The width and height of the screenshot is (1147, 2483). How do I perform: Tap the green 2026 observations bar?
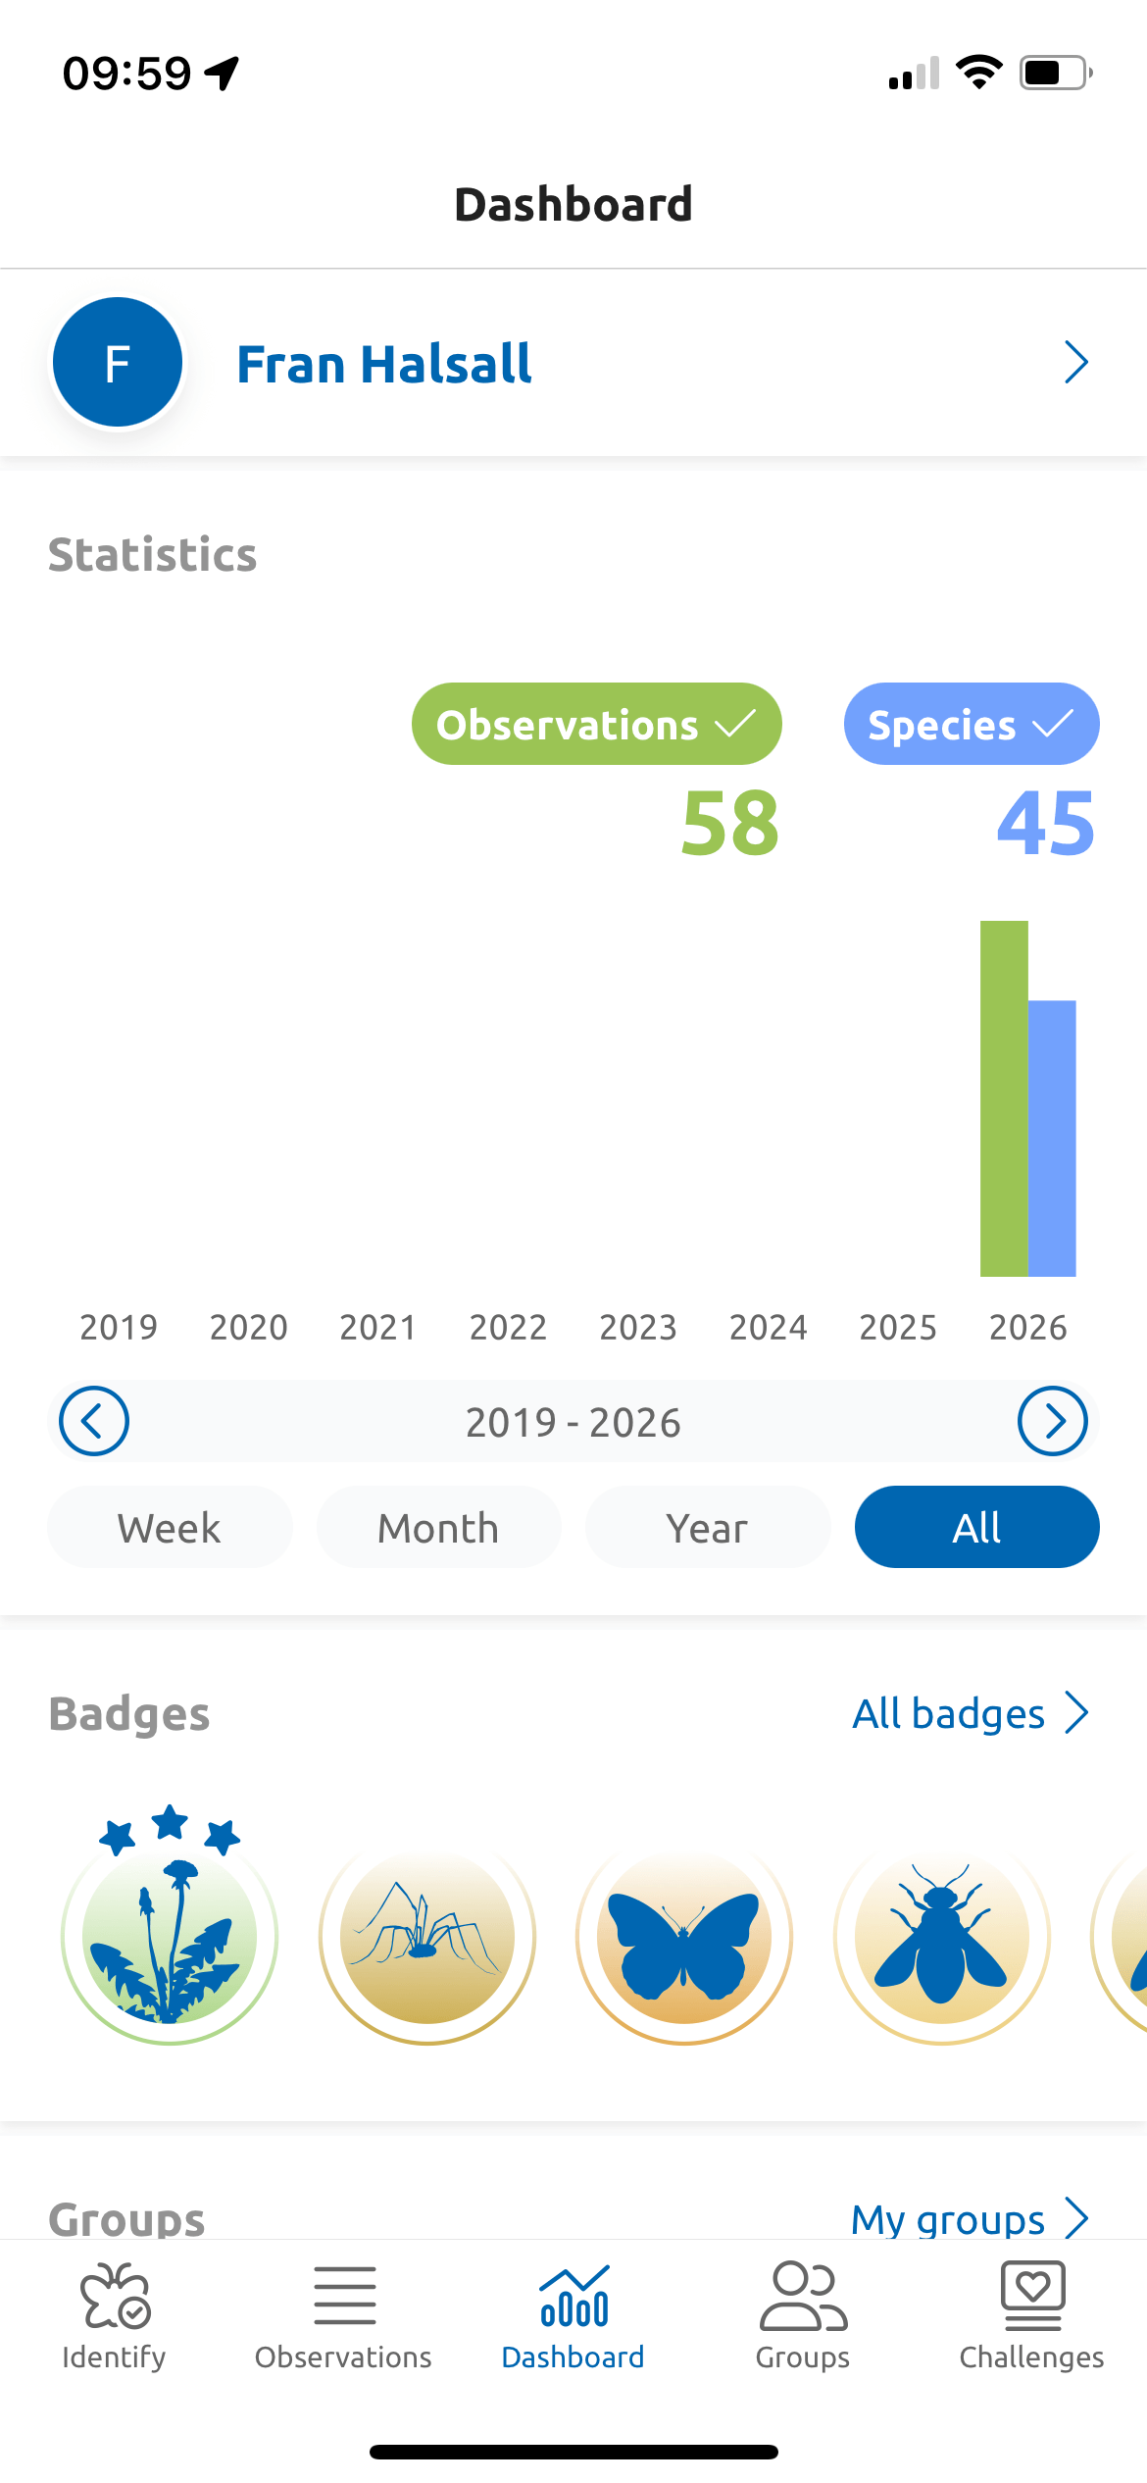tap(1004, 1098)
